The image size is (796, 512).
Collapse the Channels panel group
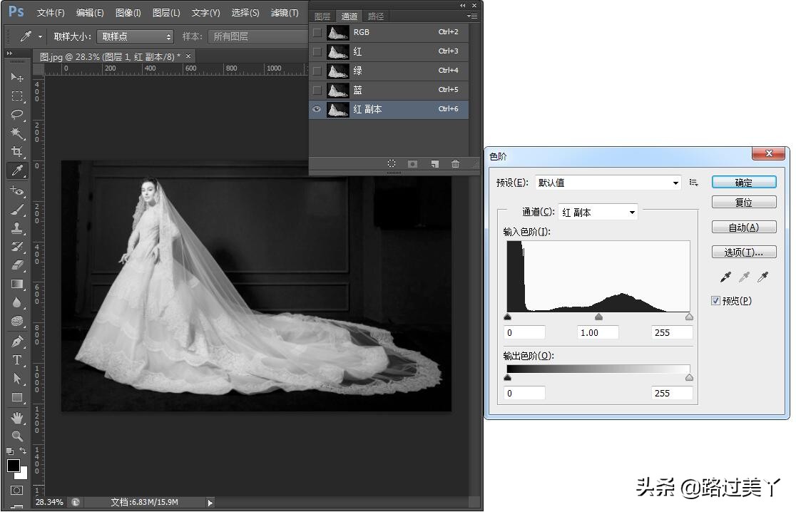[x=462, y=5]
